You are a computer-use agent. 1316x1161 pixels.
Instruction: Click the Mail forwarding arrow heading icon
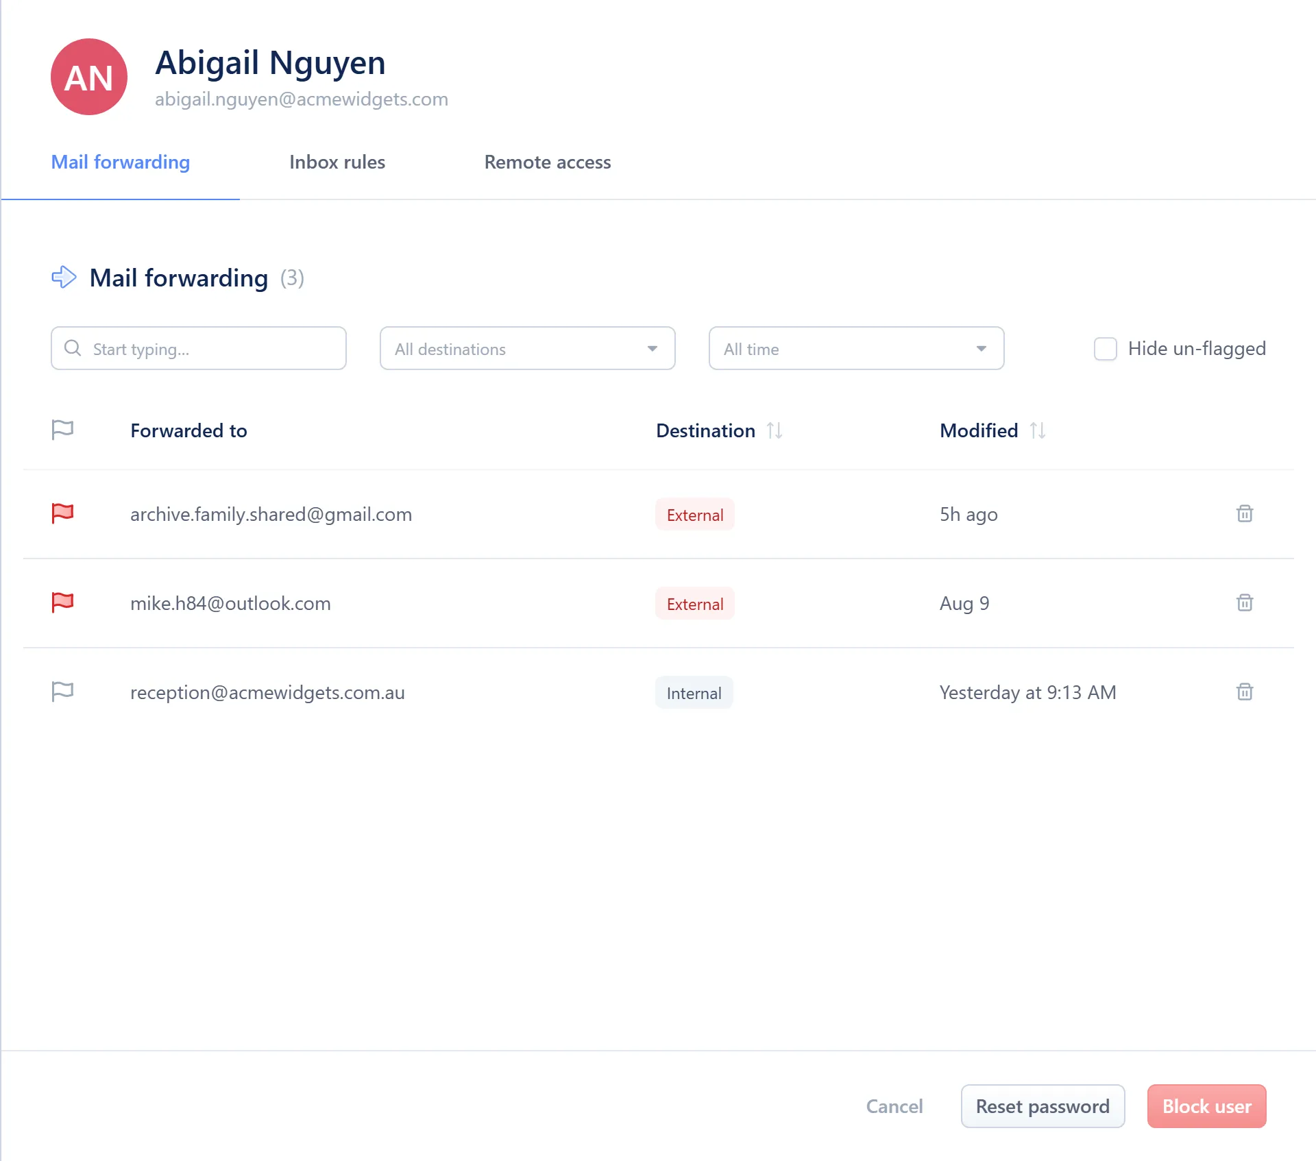point(64,277)
